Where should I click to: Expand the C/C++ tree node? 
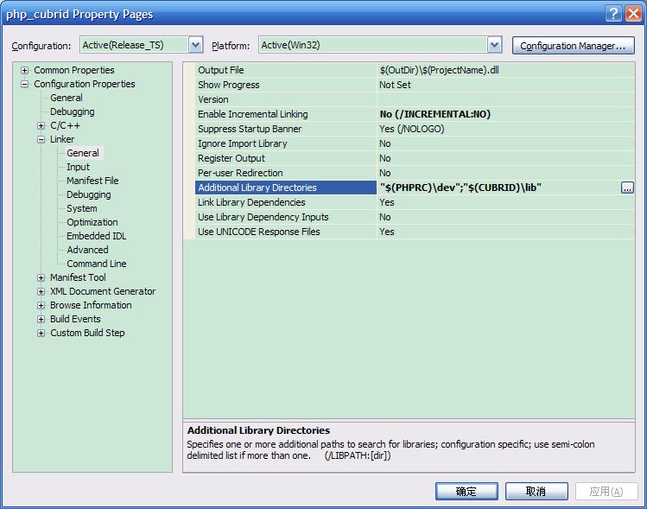point(41,126)
